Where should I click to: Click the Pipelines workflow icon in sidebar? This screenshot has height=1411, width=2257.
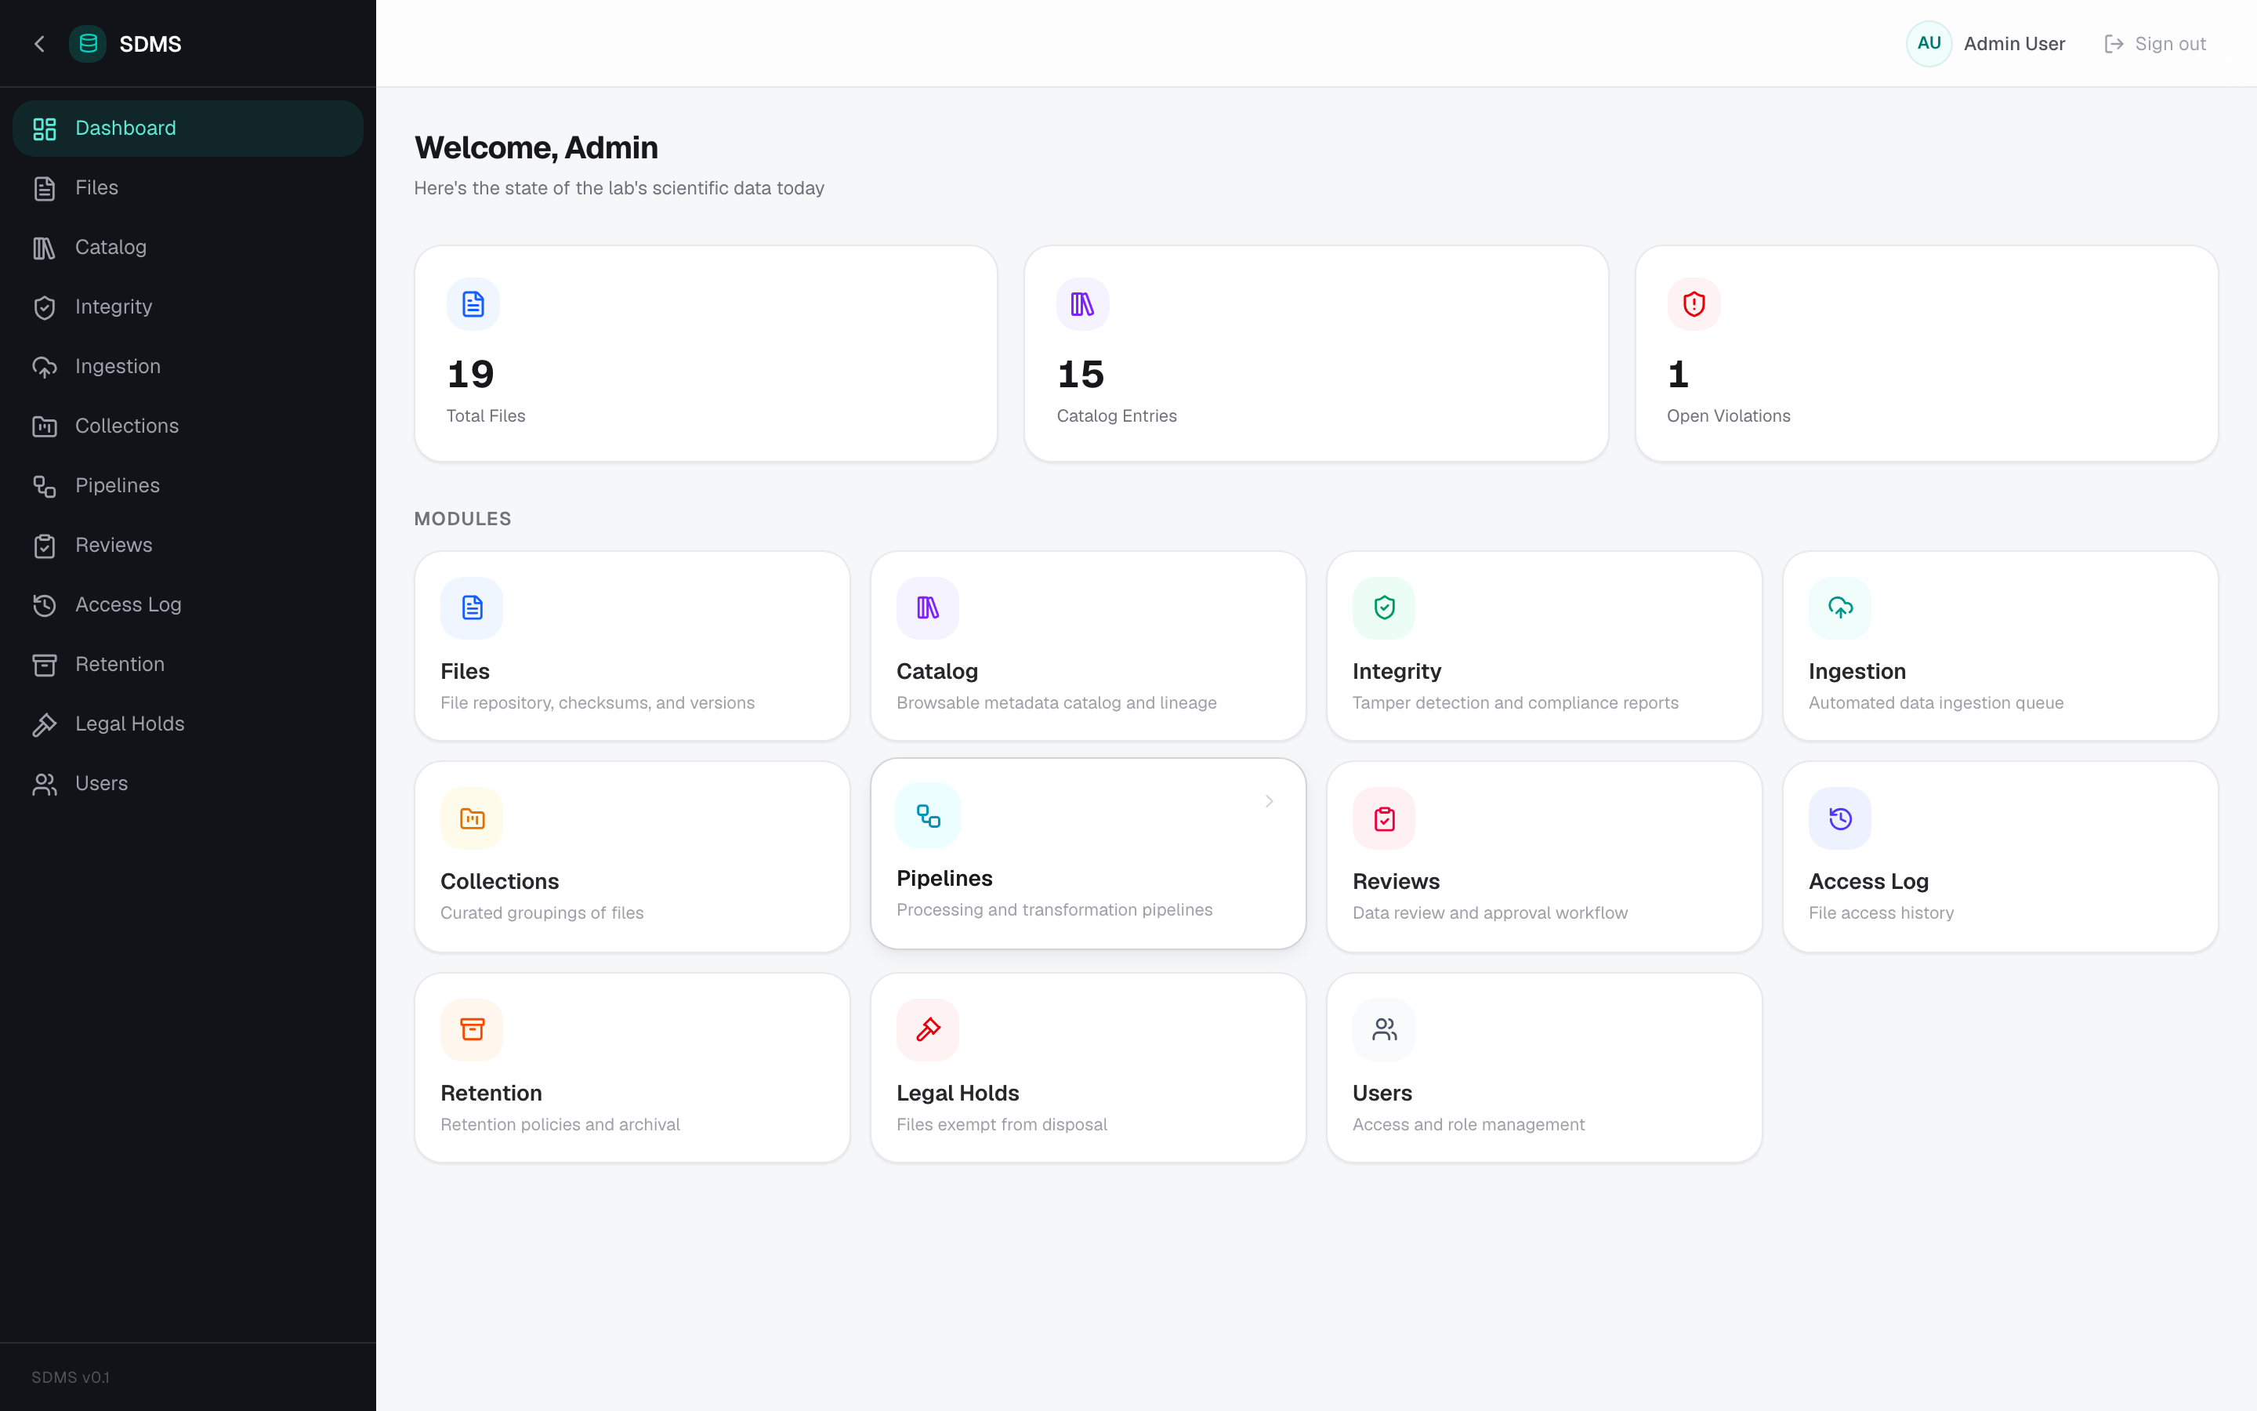pyautogui.click(x=44, y=486)
